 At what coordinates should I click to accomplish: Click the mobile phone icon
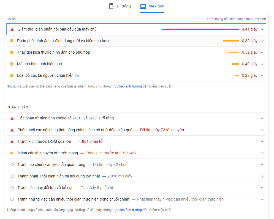tap(111, 6)
